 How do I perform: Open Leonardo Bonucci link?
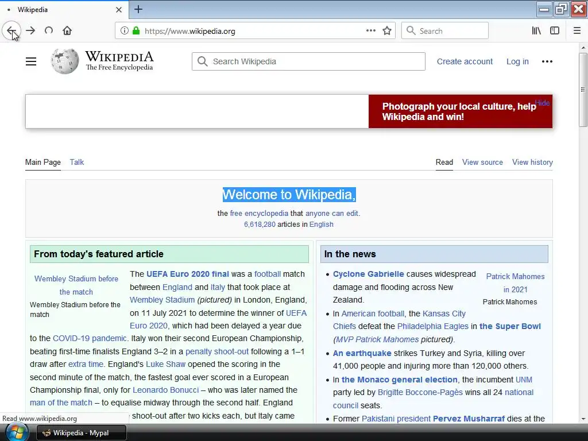166,390
